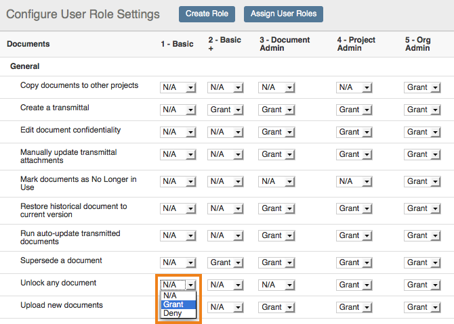This screenshot has width=454, height=324.
Task: Open Basic dropdown for Mark documents No Longer in Use
Action: click(178, 181)
